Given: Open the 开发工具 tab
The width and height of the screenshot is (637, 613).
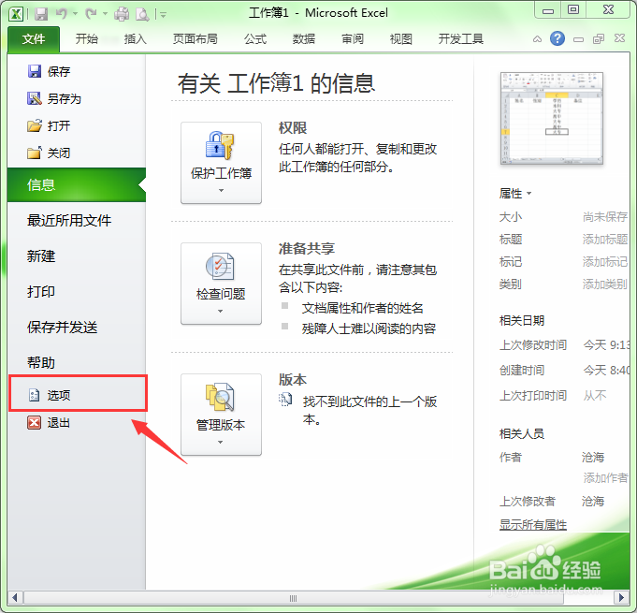Looking at the screenshot, I should tap(461, 39).
